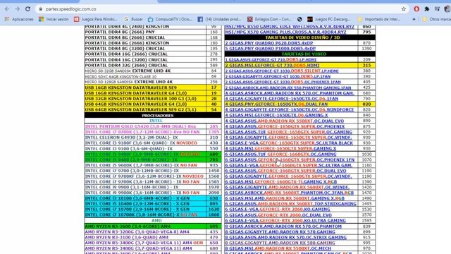The height and width of the screenshot is (254, 451).
Task: Select INTEL CORE i3 10100 X GEN row
Action: [153, 198]
